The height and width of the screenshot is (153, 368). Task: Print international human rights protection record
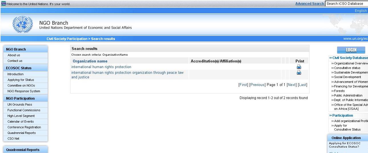pyautogui.click(x=299, y=67)
